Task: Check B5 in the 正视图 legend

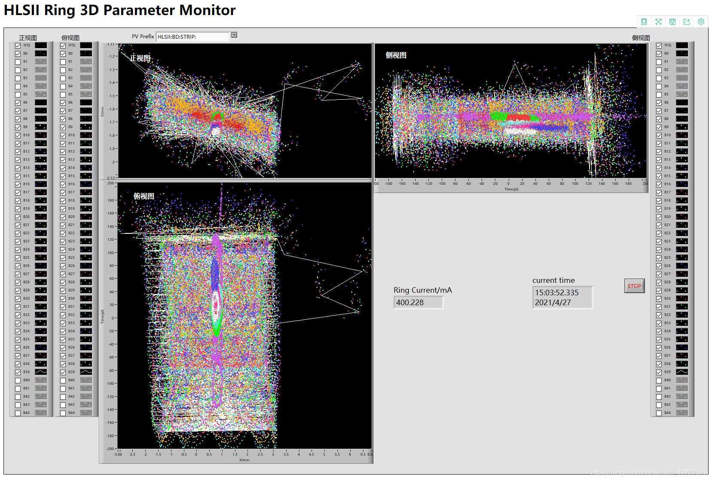Action: coord(18,95)
